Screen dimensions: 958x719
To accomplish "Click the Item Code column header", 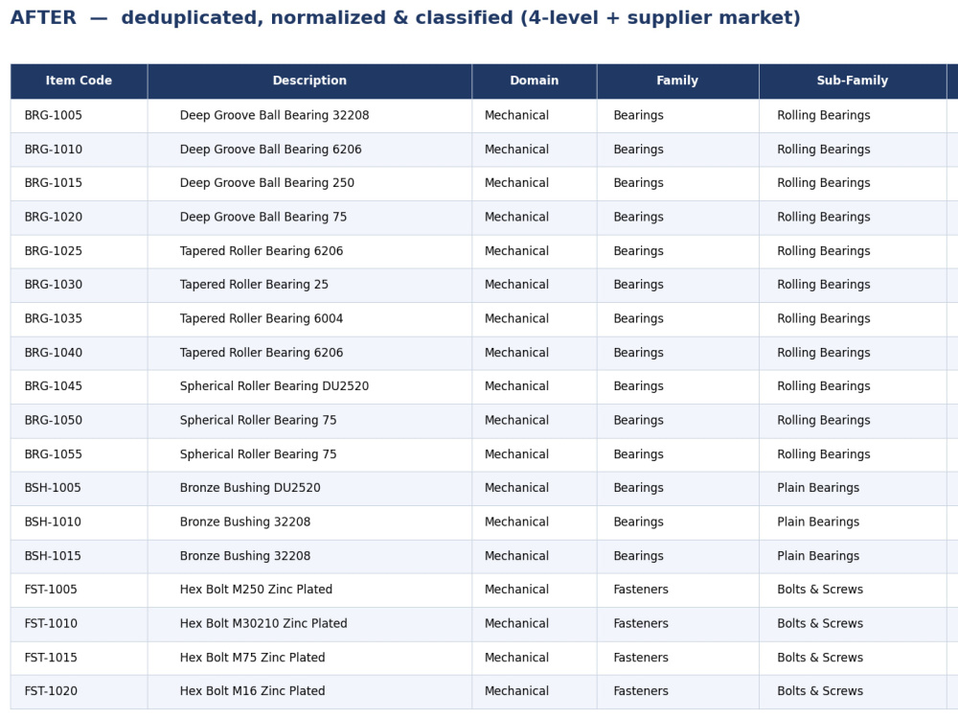I will (x=79, y=81).
